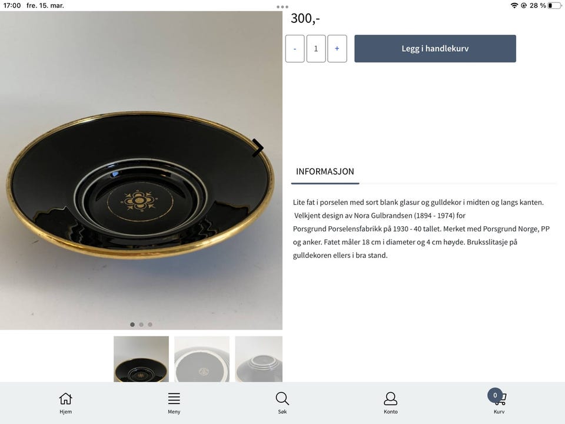The height and width of the screenshot is (424, 565).
Task: Open the Meny hamburger menu
Action: tap(174, 399)
